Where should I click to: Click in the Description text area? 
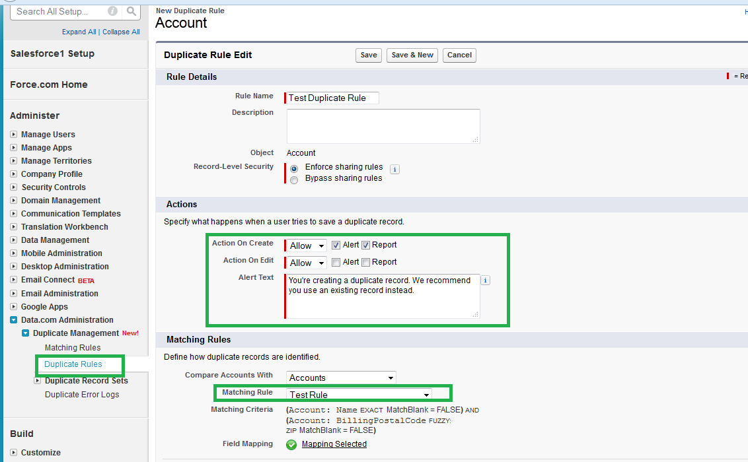(383, 126)
